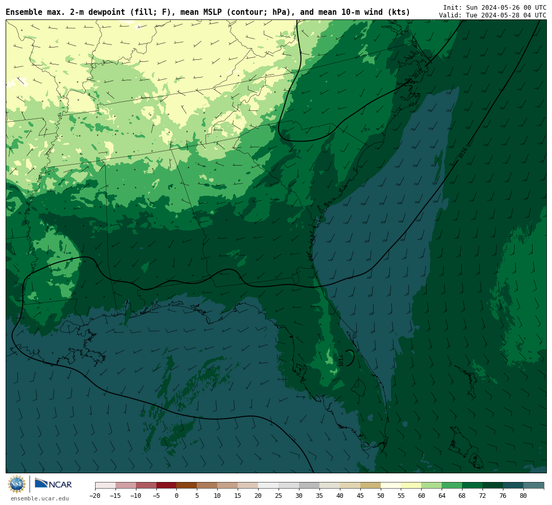Click the NCAR logo
552x505 pixels.
[x=53, y=484]
